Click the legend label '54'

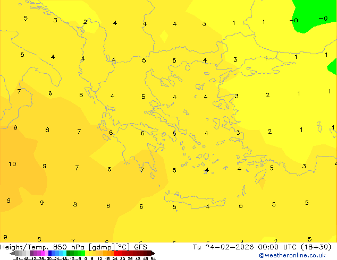click(153, 258)
